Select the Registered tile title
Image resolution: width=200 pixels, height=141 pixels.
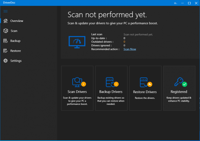pos(179,92)
